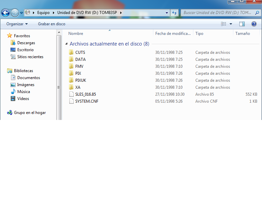Click into the Buscar search field
The height and width of the screenshot is (204, 262).
(x=217, y=13)
